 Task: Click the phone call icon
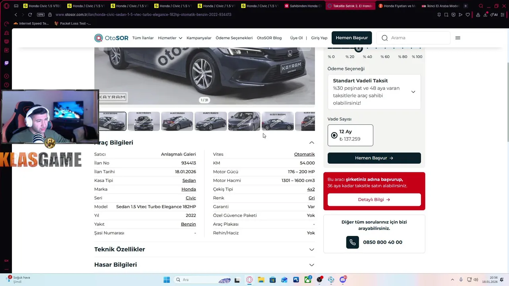coord(353,242)
